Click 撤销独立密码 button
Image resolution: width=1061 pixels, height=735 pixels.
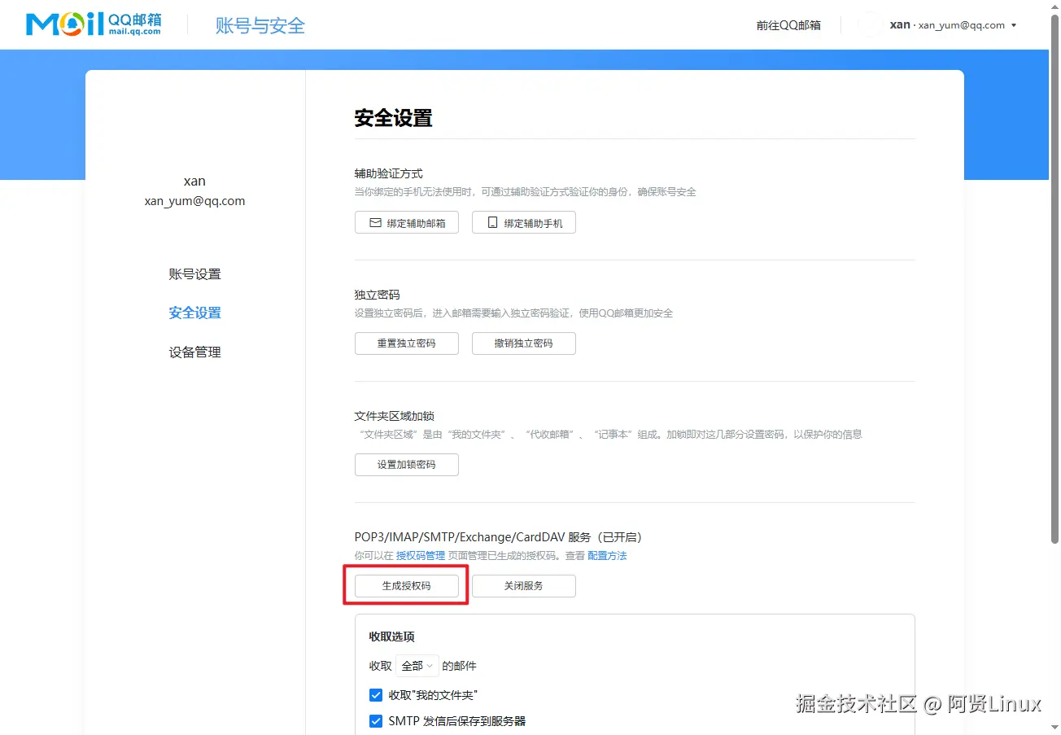[x=524, y=343]
